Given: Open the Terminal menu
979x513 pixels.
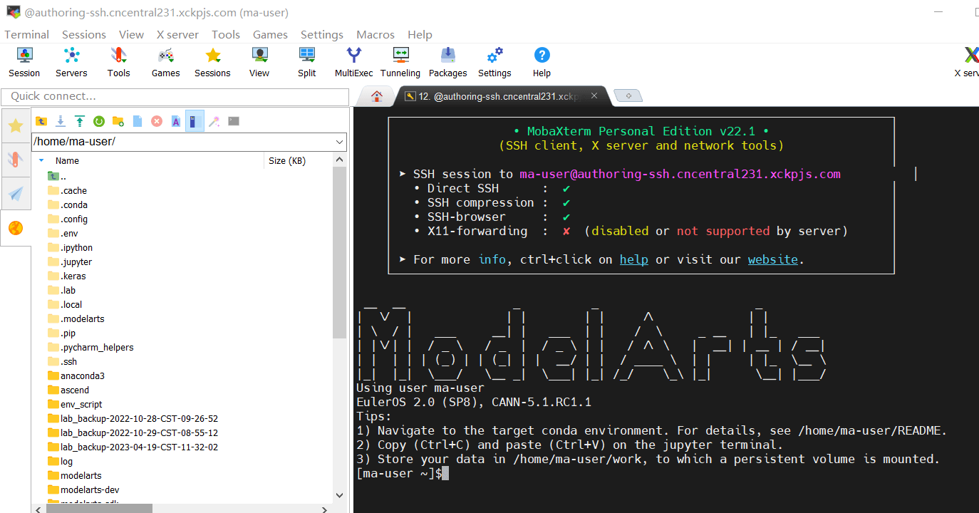Looking at the screenshot, I should [27, 34].
